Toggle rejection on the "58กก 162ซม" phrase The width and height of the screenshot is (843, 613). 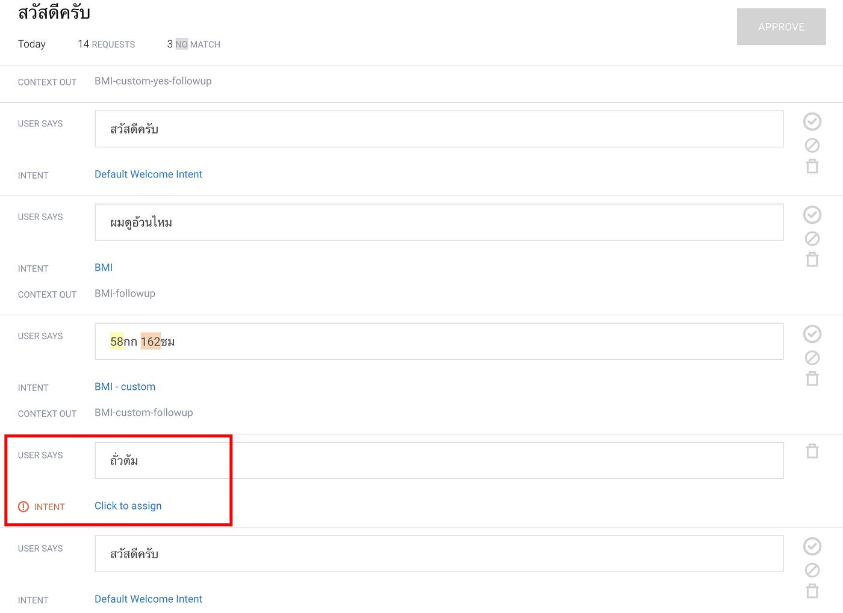[812, 357]
